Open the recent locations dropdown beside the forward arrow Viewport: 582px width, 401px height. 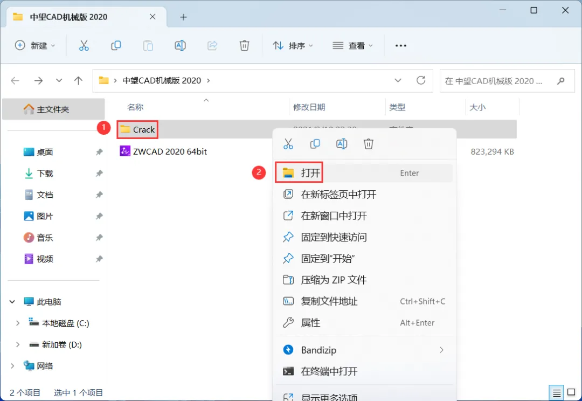[59, 80]
